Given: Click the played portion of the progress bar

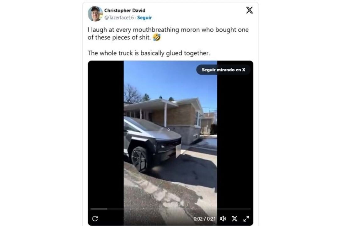Looking at the screenshot, I should 99,209.
